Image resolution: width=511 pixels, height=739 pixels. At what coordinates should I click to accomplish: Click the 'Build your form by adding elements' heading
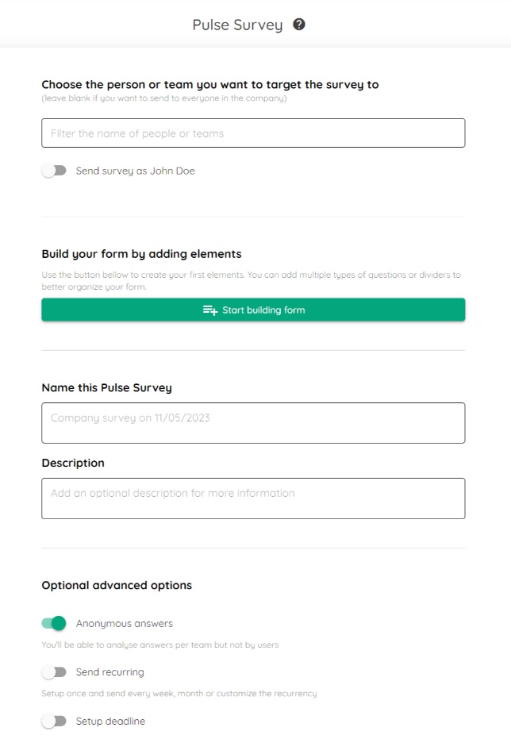click(x=141, y=254)
